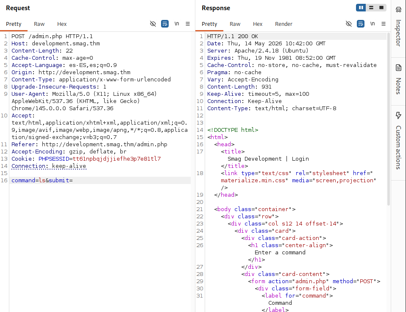The width and height of the screenshot is (406, 312).
Task: Switch Request view to Raw tab
Action: tap(39, 24)
